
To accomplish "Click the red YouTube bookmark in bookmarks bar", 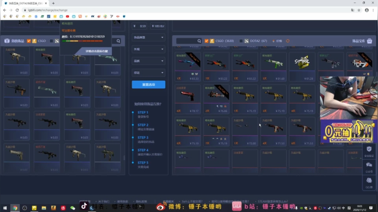I will (x=68, y=16).
